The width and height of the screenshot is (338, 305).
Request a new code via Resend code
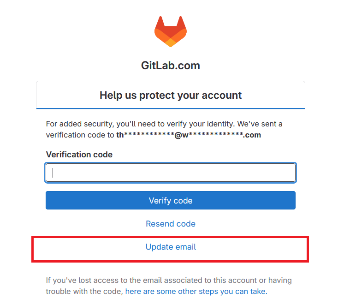[170, 224]
